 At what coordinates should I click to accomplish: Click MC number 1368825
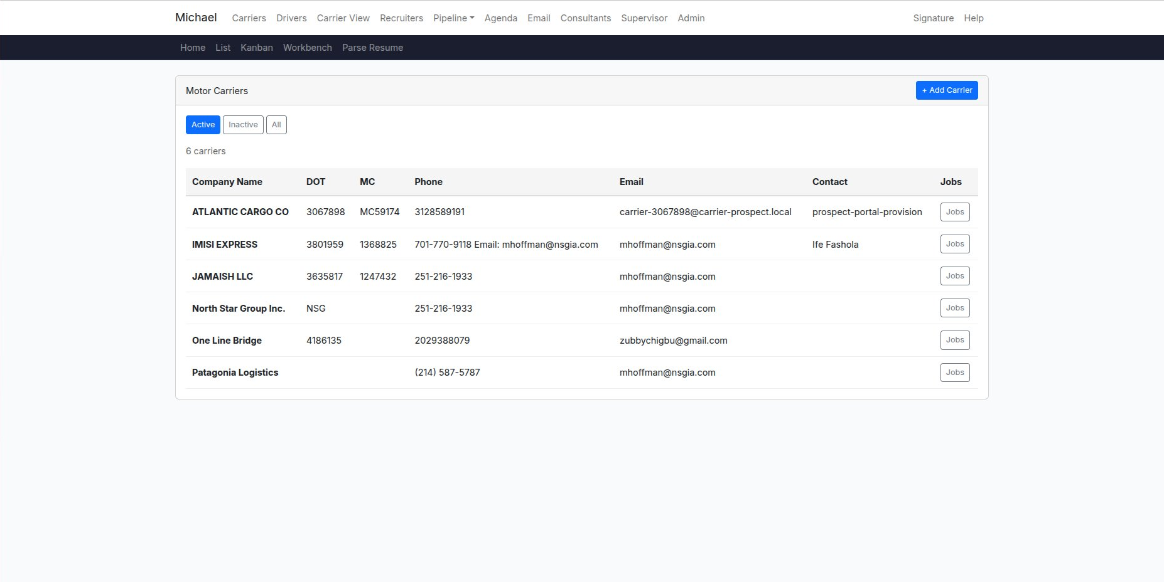[378, 245]
